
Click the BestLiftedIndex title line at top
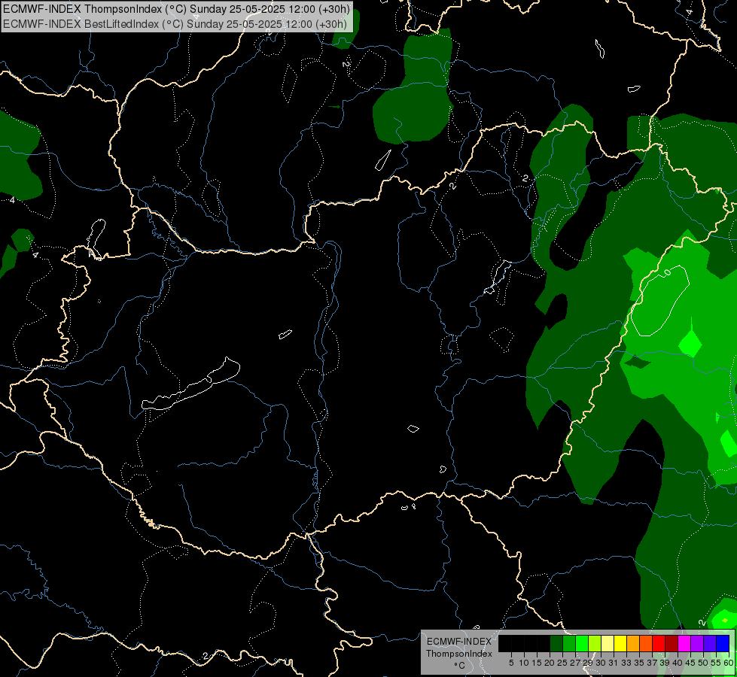click(175, 24)
